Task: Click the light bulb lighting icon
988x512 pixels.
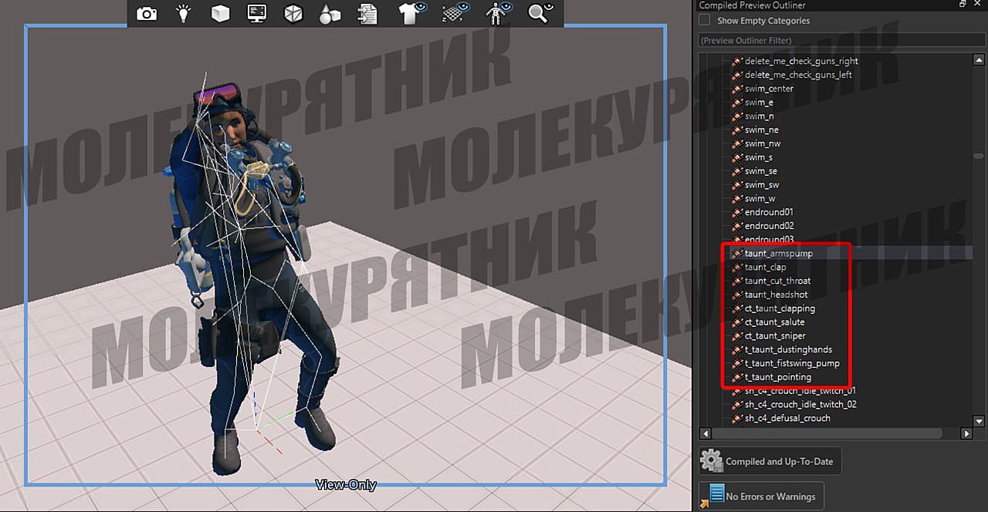Action: pyautogui.click(x=184, y=13)
